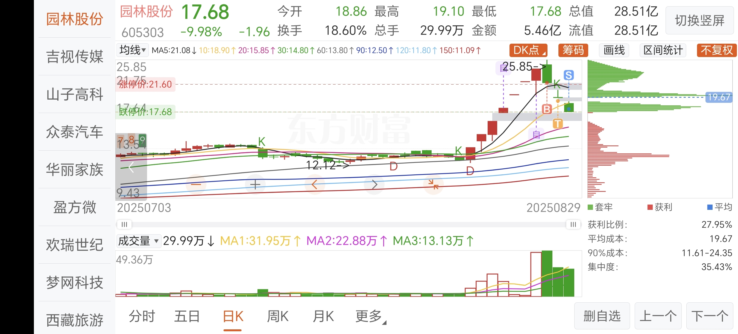738x334 pixels.
Task: Tap the orange T marker
Action: [x=558, y=124]
